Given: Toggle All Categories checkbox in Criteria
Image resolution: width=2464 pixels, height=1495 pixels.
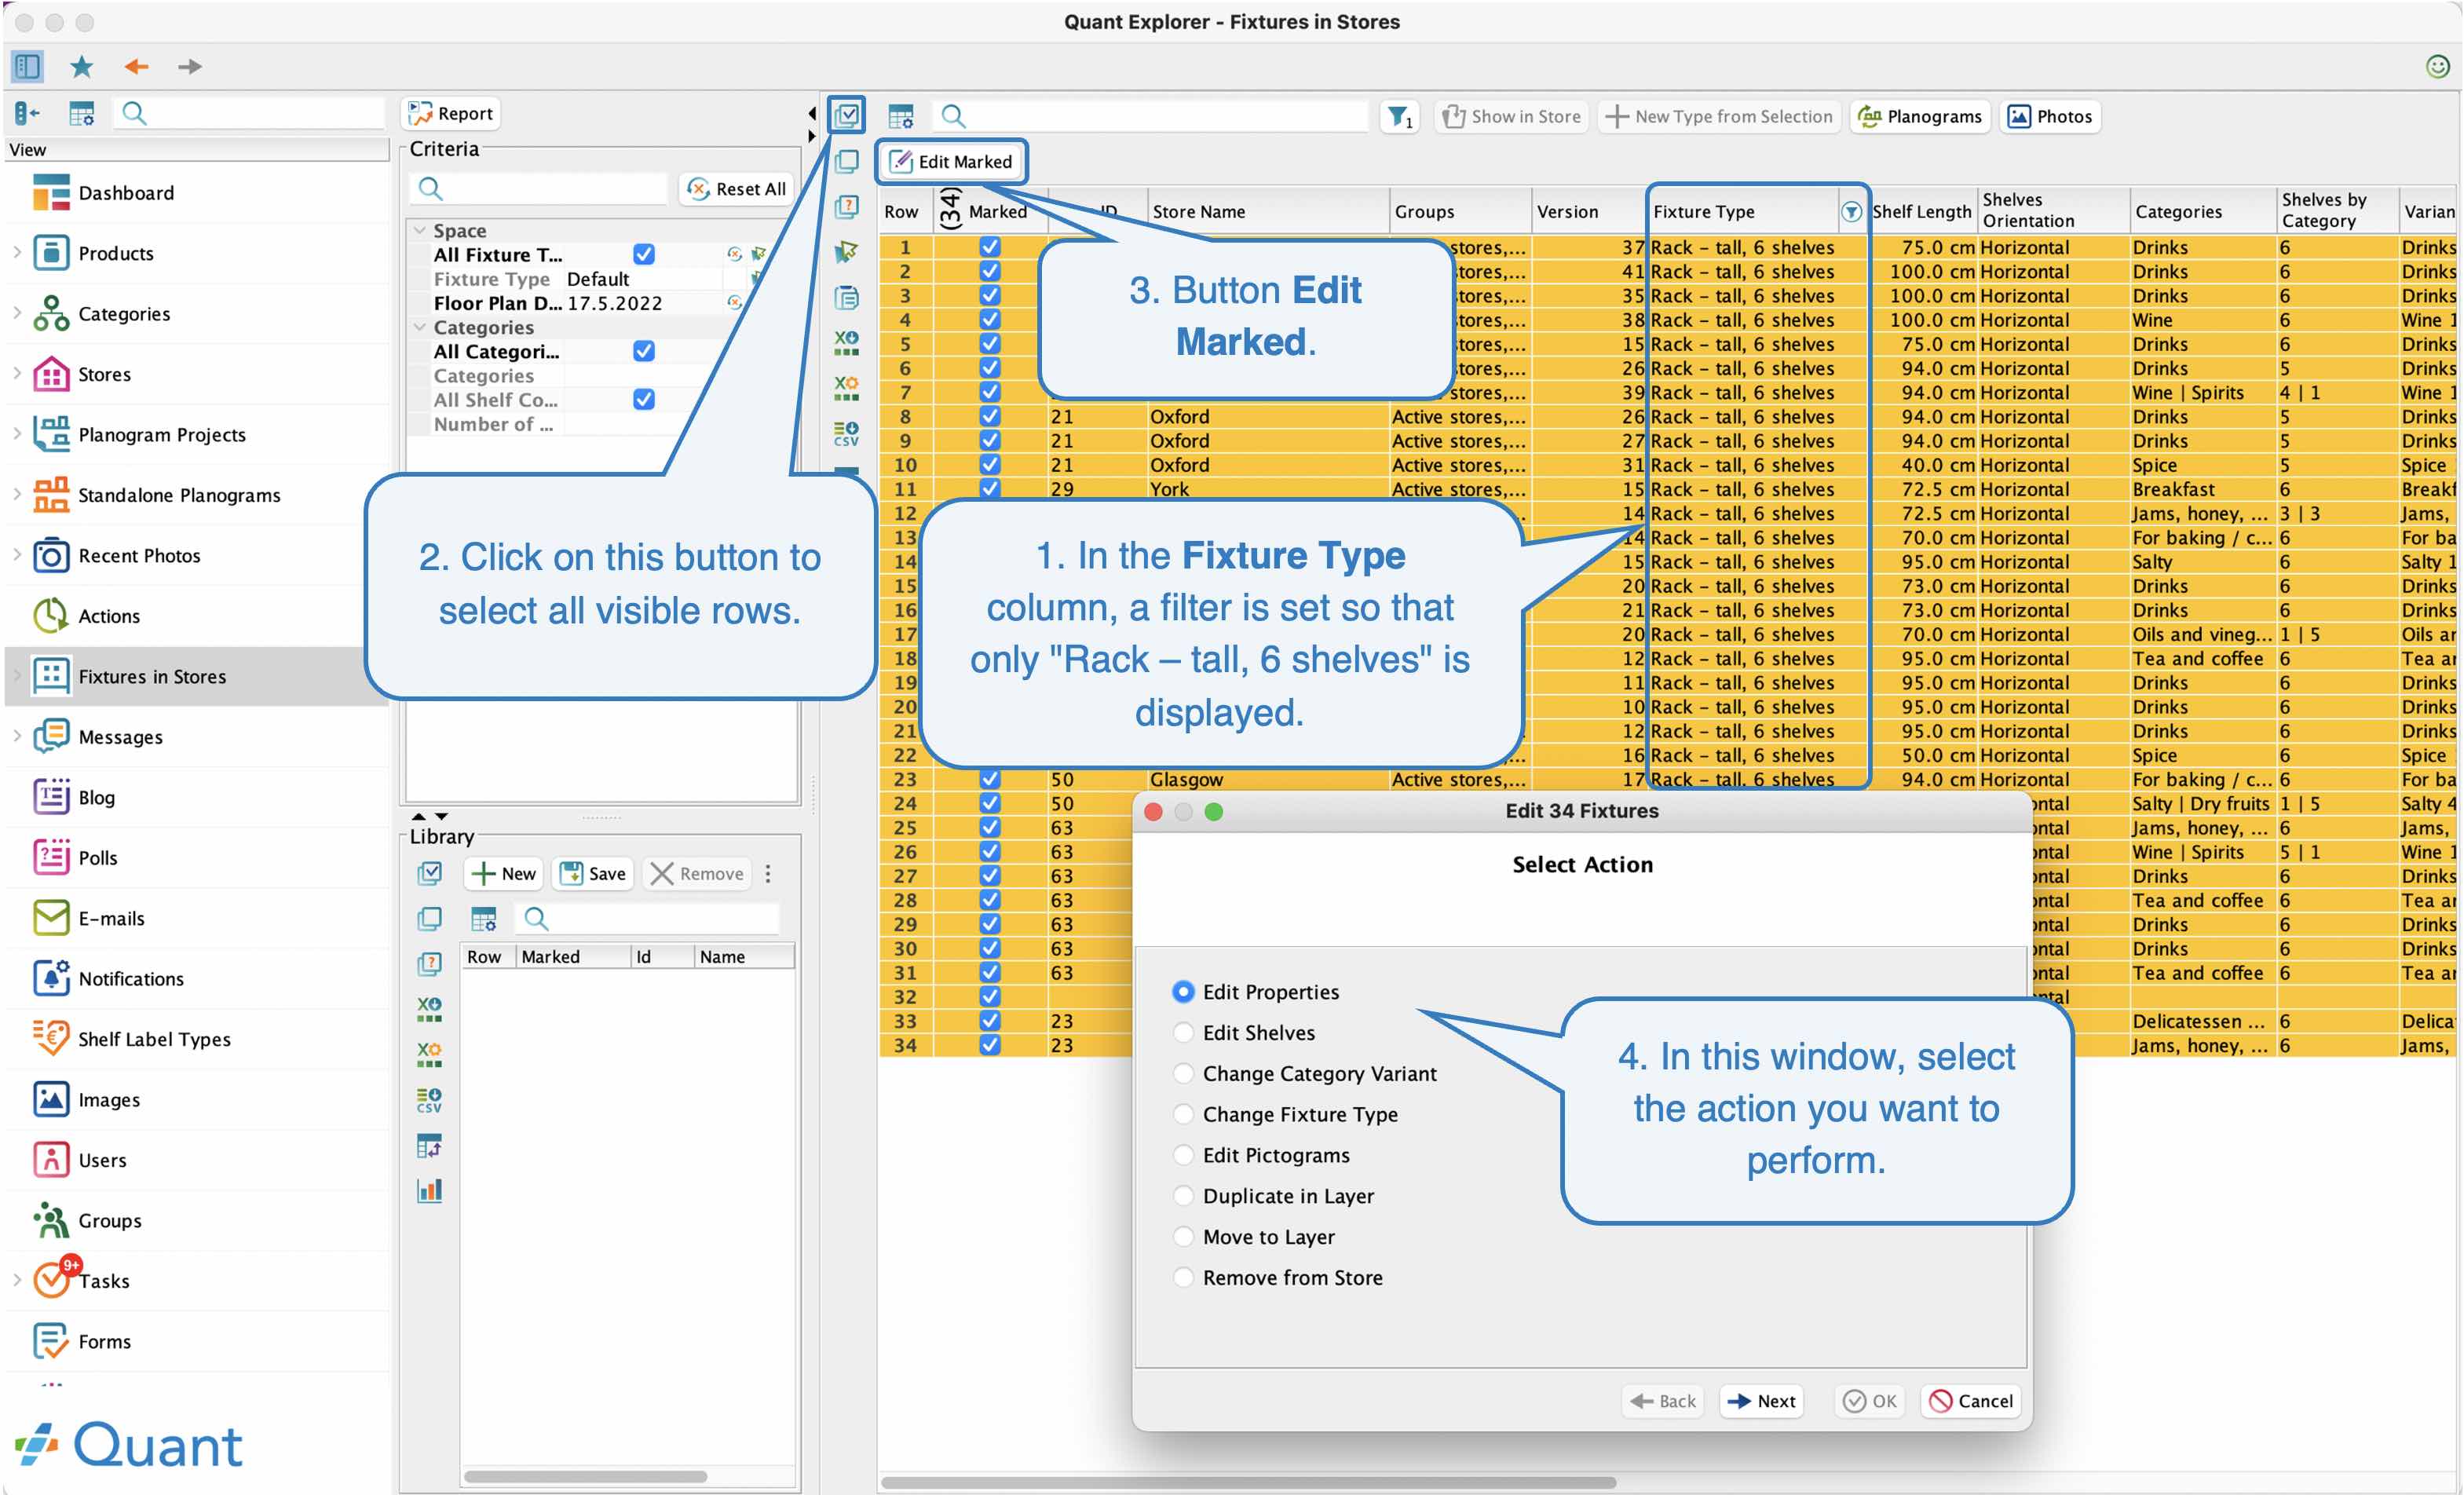Looking at the screenshot, I should tap(644, 351).
